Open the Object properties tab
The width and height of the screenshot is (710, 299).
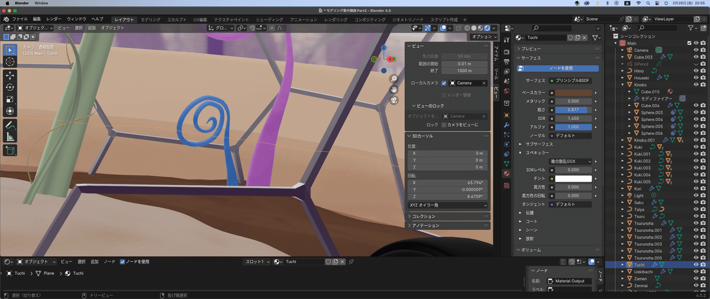[x=507, y=114]
